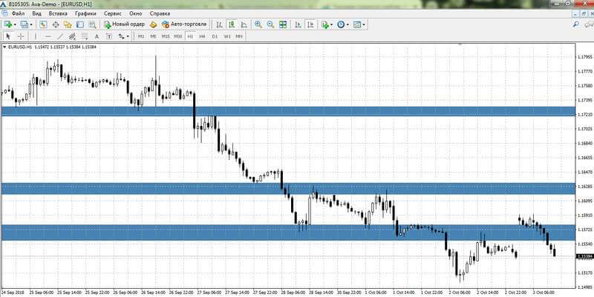Select the Text Label tool

pos(109,36)
